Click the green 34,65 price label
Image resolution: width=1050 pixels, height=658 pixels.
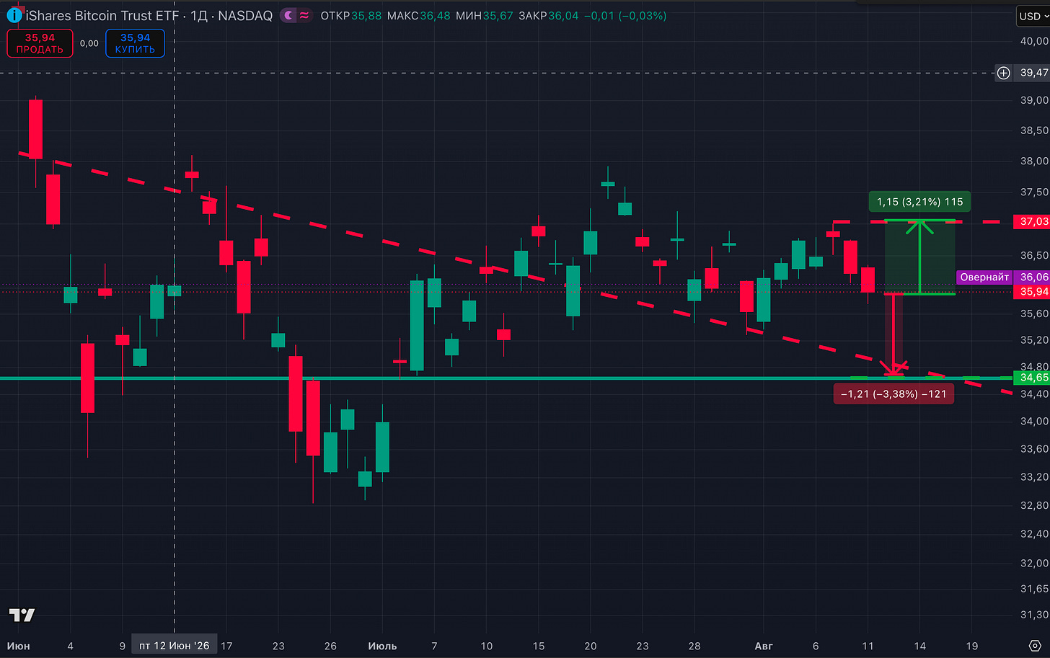pos(1032,378)
